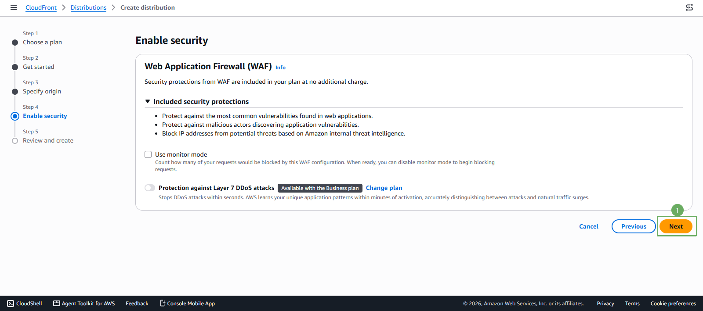Click the breadcrumb chevron after CloudFront
Viewport: 703px width, 311px height.
click(x=64, y=7)
